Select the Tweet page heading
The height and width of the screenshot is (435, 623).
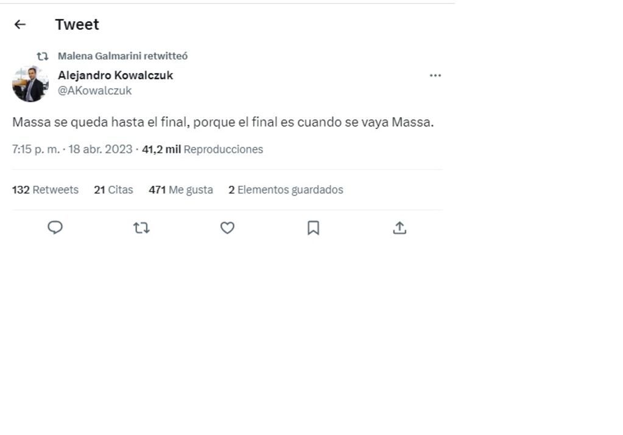click(76, 24)
